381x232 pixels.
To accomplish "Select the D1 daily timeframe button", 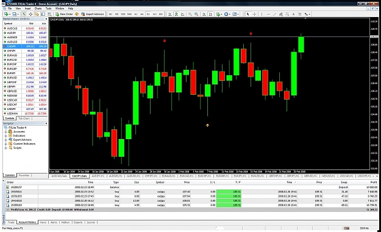I will [x=148, y=15].
